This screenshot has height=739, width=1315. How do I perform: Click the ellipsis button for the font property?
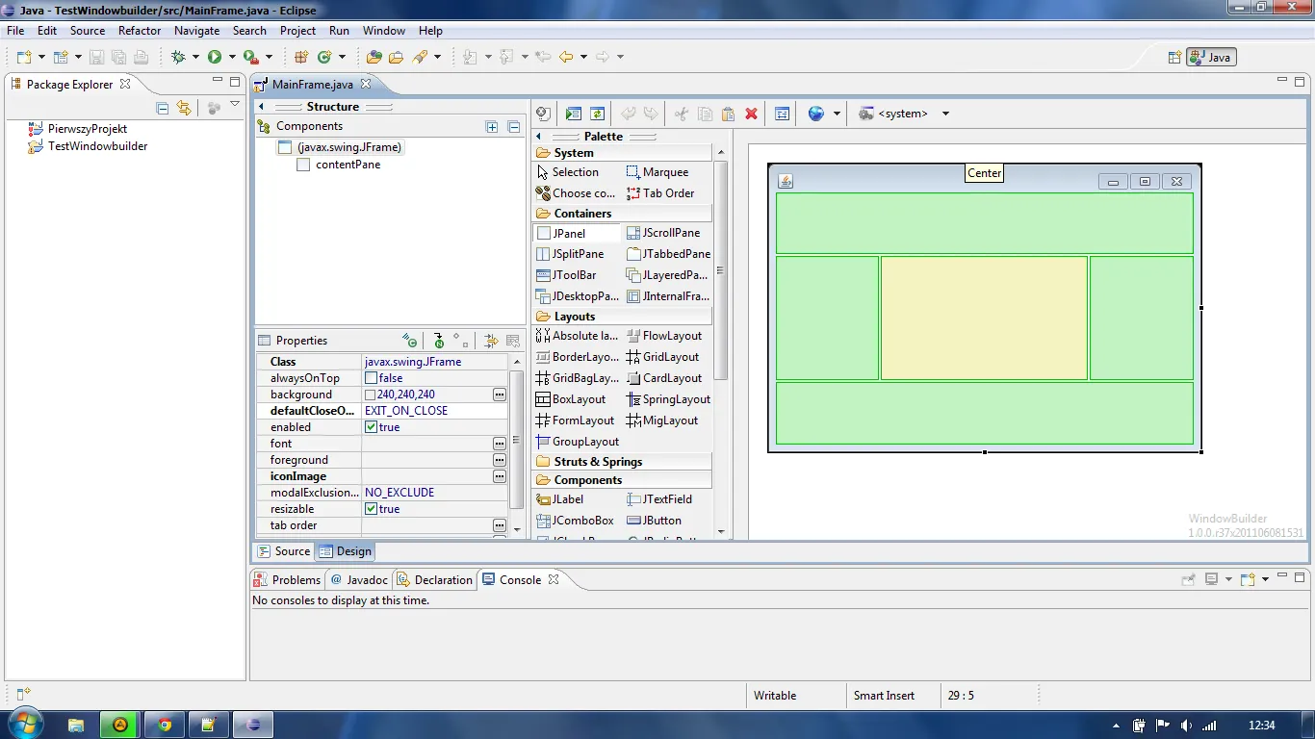[499, 444]
